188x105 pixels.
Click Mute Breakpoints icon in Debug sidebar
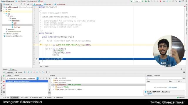tap(4, 88)
